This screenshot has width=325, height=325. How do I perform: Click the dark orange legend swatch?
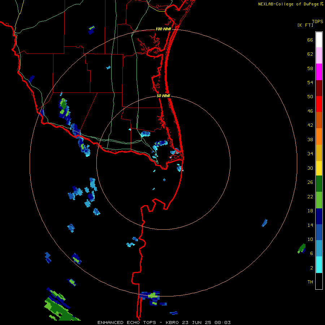319,120
